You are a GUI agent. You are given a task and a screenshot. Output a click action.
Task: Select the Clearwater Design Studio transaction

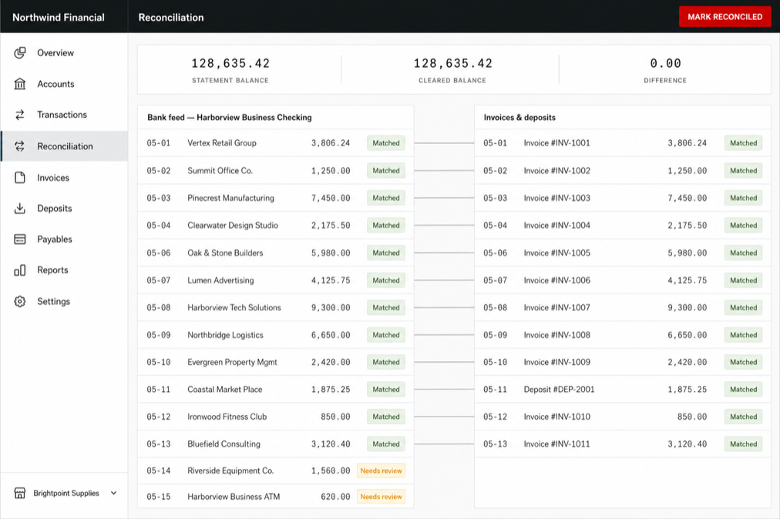click(x=276, y=225)
